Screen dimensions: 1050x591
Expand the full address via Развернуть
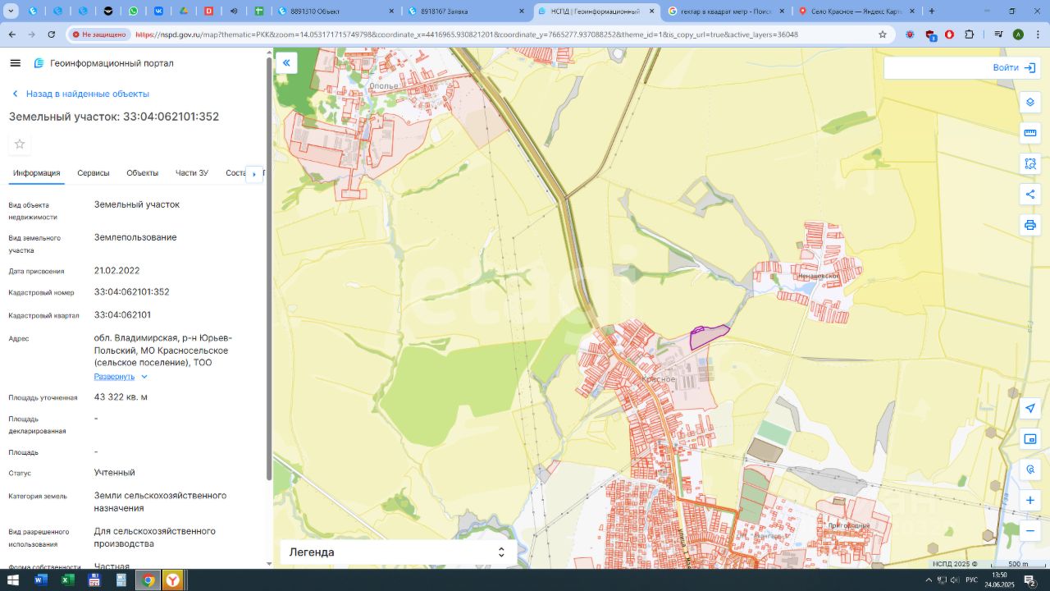120,377
